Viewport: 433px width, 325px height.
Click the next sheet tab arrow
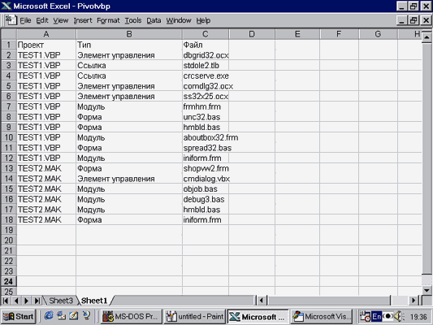coord(27,300)
